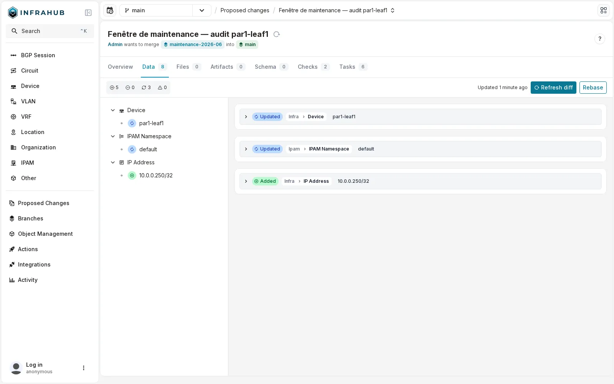This screenshot has height=384, width=614.
Task: Open the proposed change switcher in the breadcrumb
Action: [393, 10]
